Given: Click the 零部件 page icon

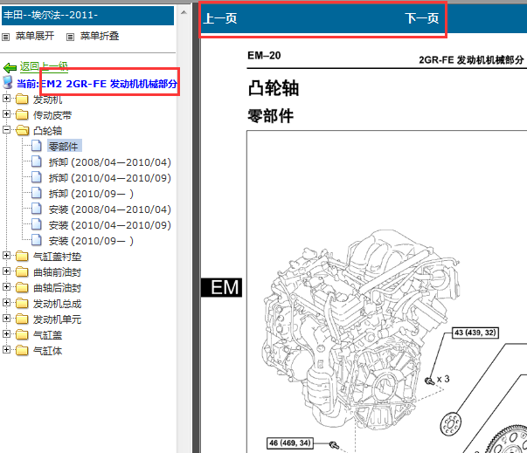Looking at the screenshot, I should [37, 146].
